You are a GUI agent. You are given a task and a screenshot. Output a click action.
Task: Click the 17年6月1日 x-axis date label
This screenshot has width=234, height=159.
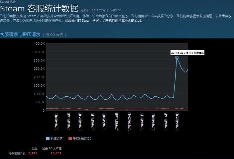click(142, 121)
